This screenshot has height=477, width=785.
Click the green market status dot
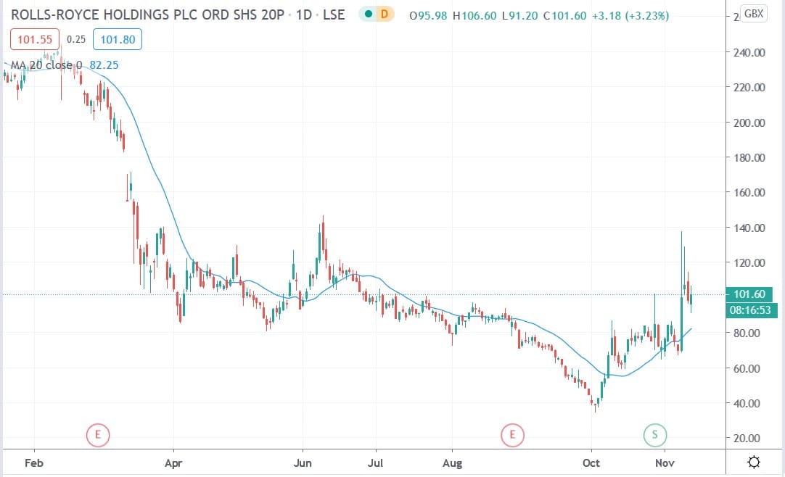(x=369, y=14)
